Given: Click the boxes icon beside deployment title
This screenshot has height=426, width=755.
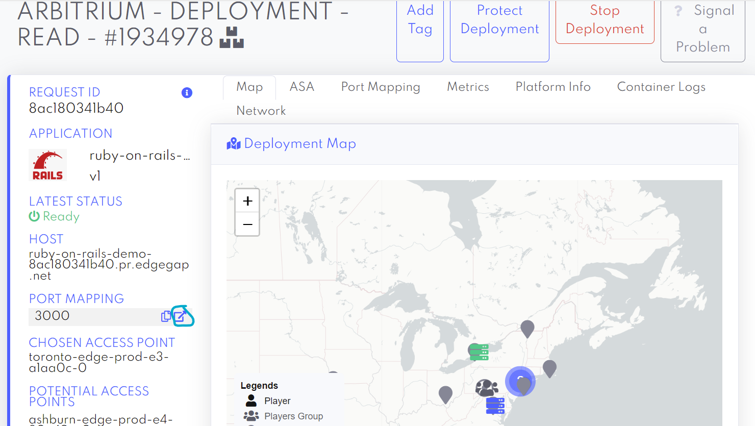Looking at the screenshot, I should click(x=232, y=38).
